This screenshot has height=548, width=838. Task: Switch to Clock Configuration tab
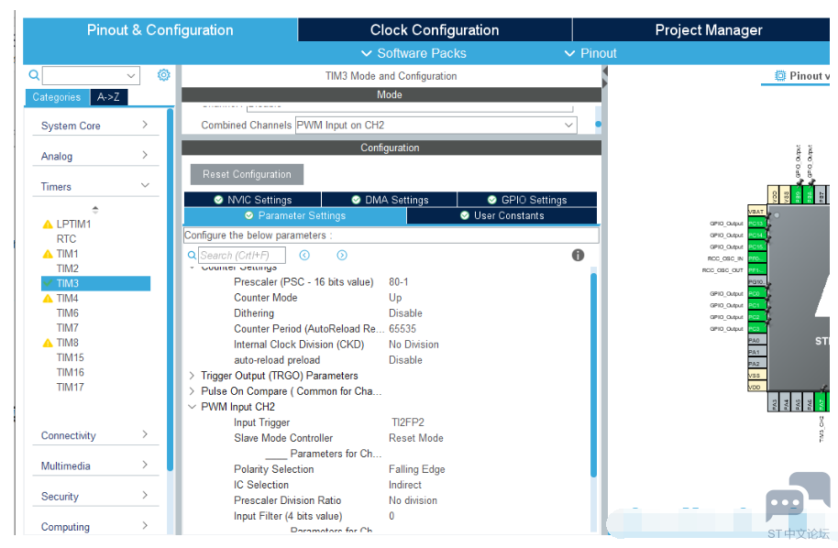(435, 30)
